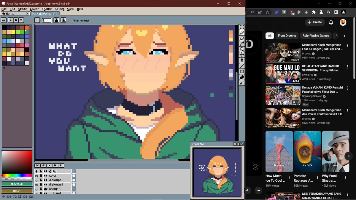
Task: Select the Move tool
Action: pyautogui.click(x=242, y=55)
